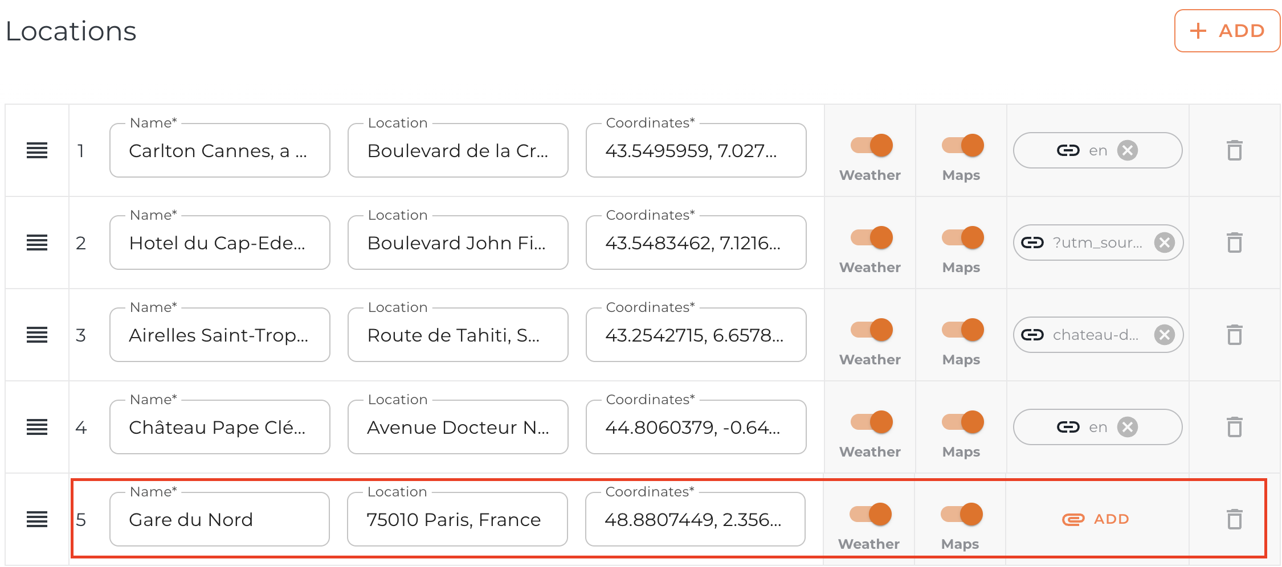
Task: Switch off Maps for Airelles Saint-Tropez
Action: coord(963,330)
